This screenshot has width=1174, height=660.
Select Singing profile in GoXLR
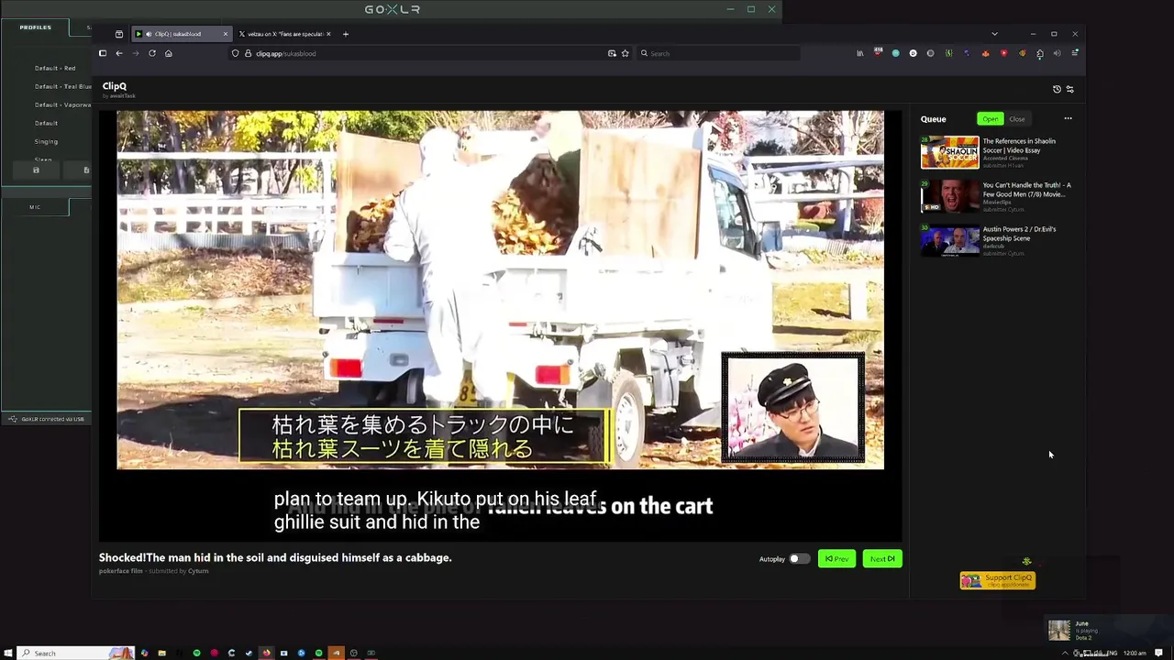pyautogui.click(x=46, y=141)
